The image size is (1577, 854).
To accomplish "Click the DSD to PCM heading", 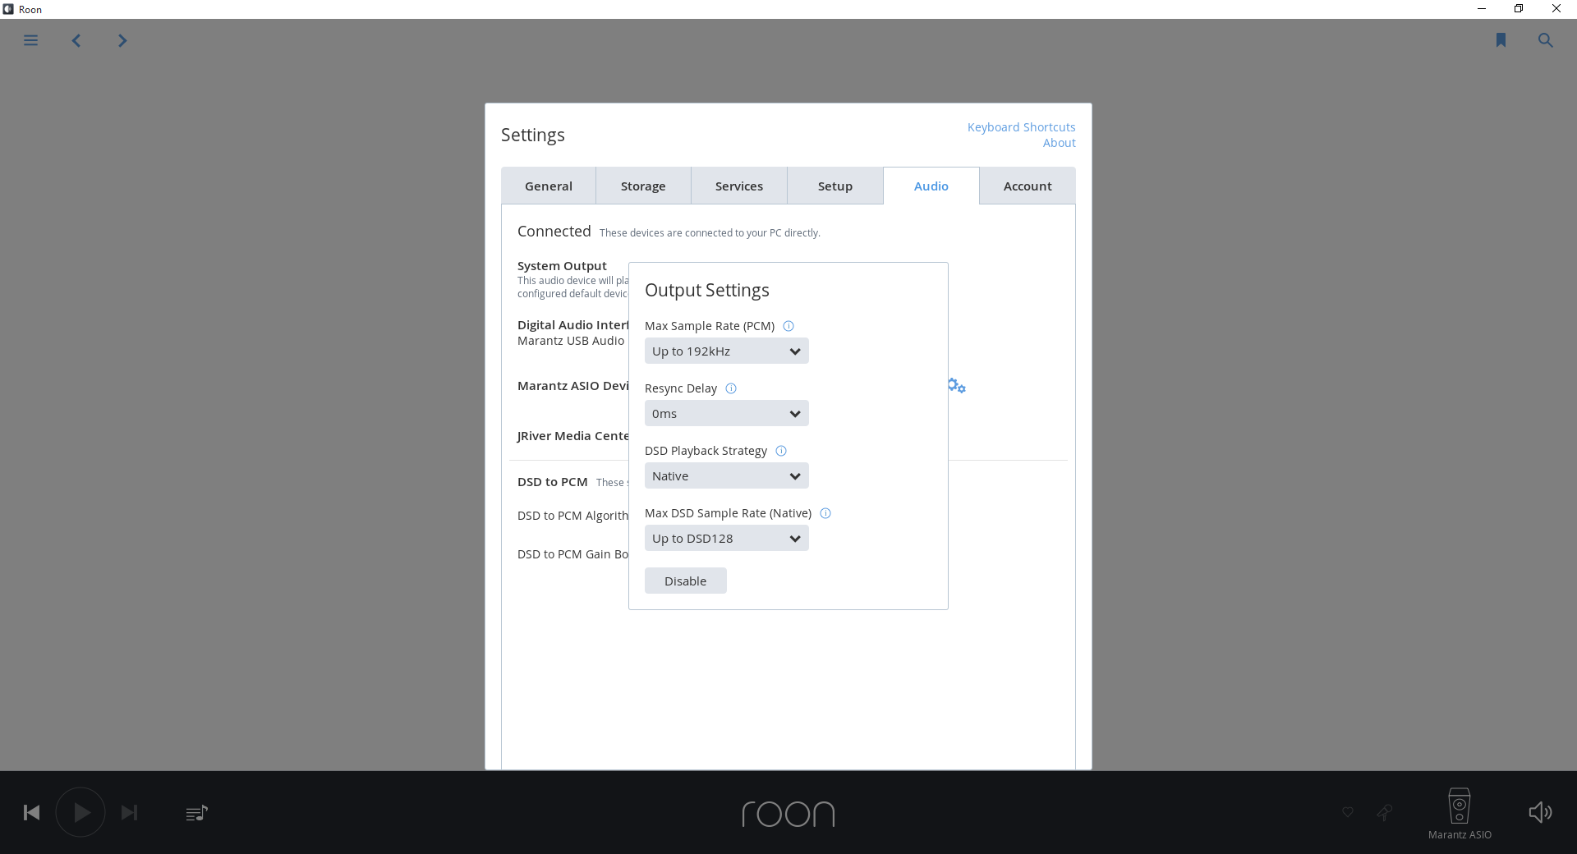I will [552, 482].
